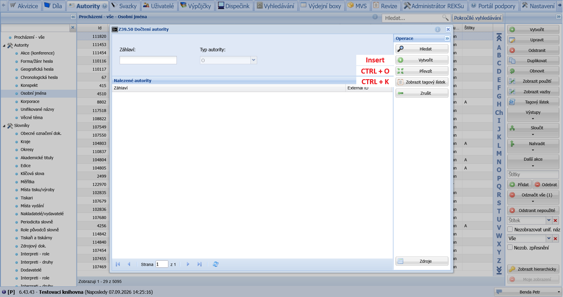This screenshot has height=297, width=563.
Task: Click the page number field in pager
Action: (162, 264)
